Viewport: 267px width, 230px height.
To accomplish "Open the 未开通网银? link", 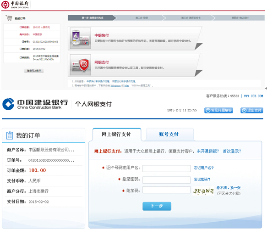I will 208,151.
